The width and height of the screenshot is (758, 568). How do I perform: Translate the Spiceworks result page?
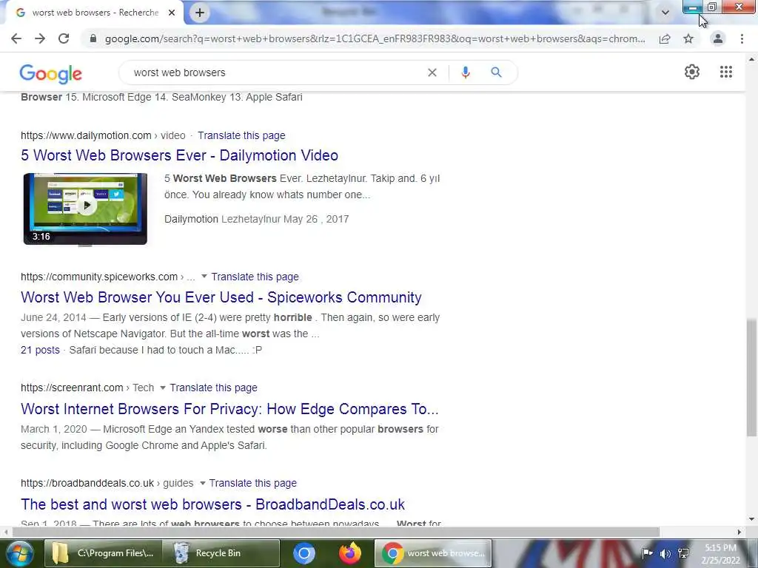coord(255,277)
